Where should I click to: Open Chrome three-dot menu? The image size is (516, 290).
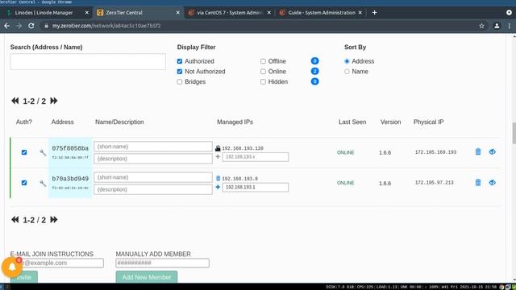tap(509, 26)
